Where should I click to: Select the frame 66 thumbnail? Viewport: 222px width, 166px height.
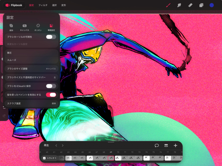tap(89, 158)
